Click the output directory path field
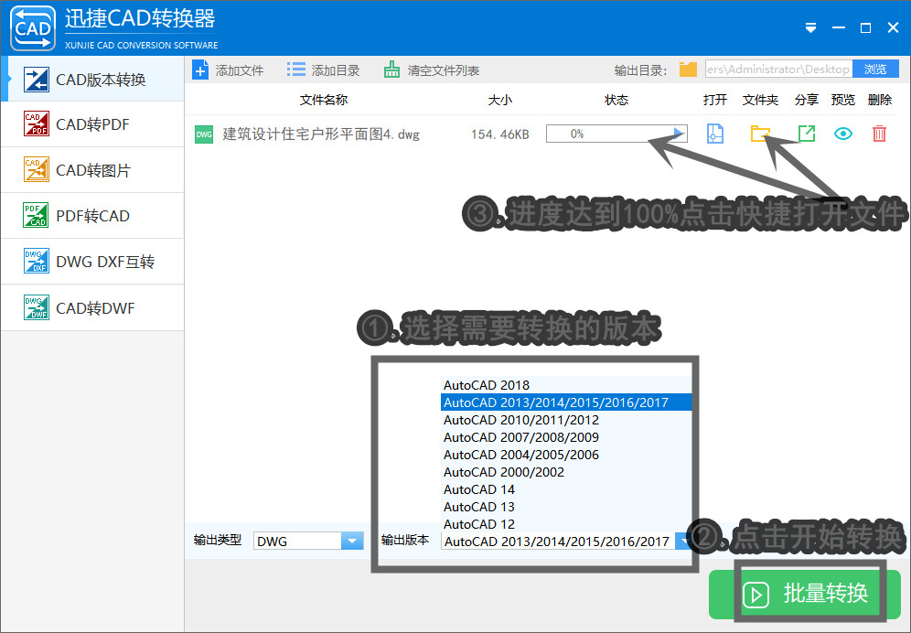Image resolution: width=911 pixels, height=633 pixels. (778, 70)
